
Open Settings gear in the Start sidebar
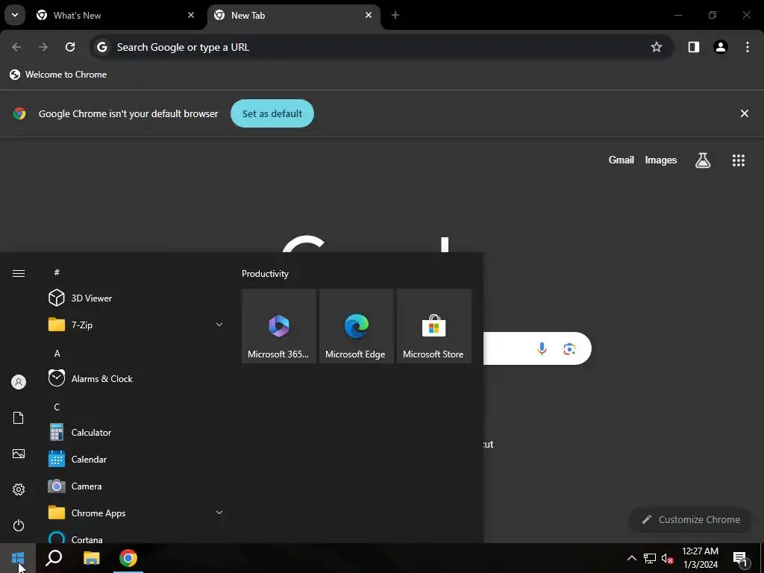(x=19, y=489)
